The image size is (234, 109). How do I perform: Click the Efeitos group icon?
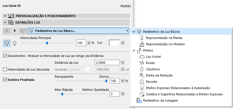[139, 50]
